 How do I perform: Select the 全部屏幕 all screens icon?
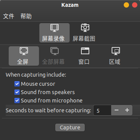54,51
